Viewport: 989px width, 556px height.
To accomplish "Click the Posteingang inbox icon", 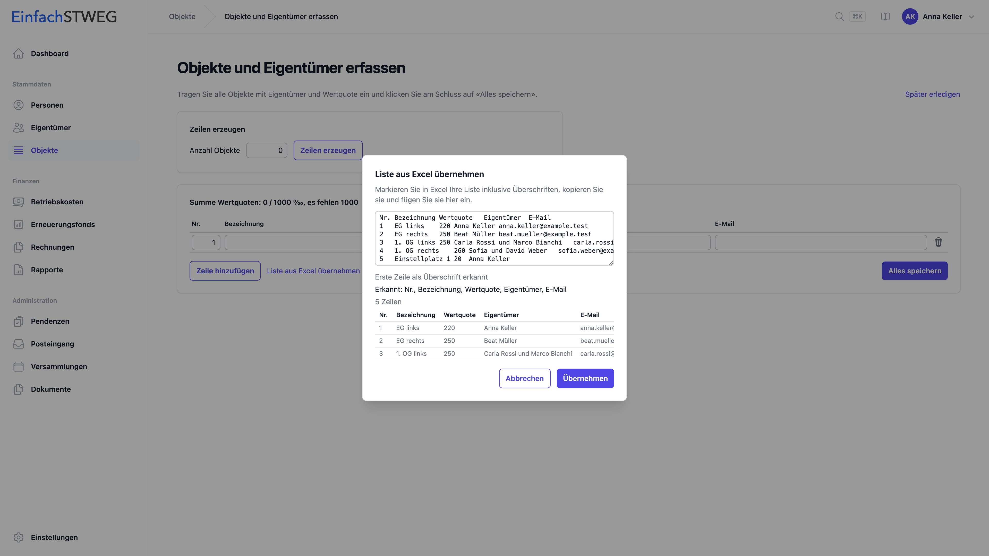I will [x=19, y=344].
